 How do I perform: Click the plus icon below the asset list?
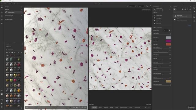[19, 108]
